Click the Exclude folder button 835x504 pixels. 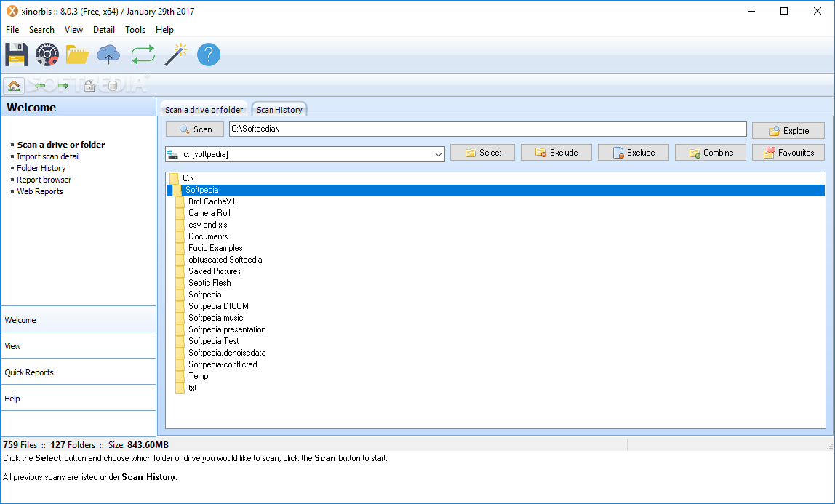pyautogui.click(x=556, y=153)
